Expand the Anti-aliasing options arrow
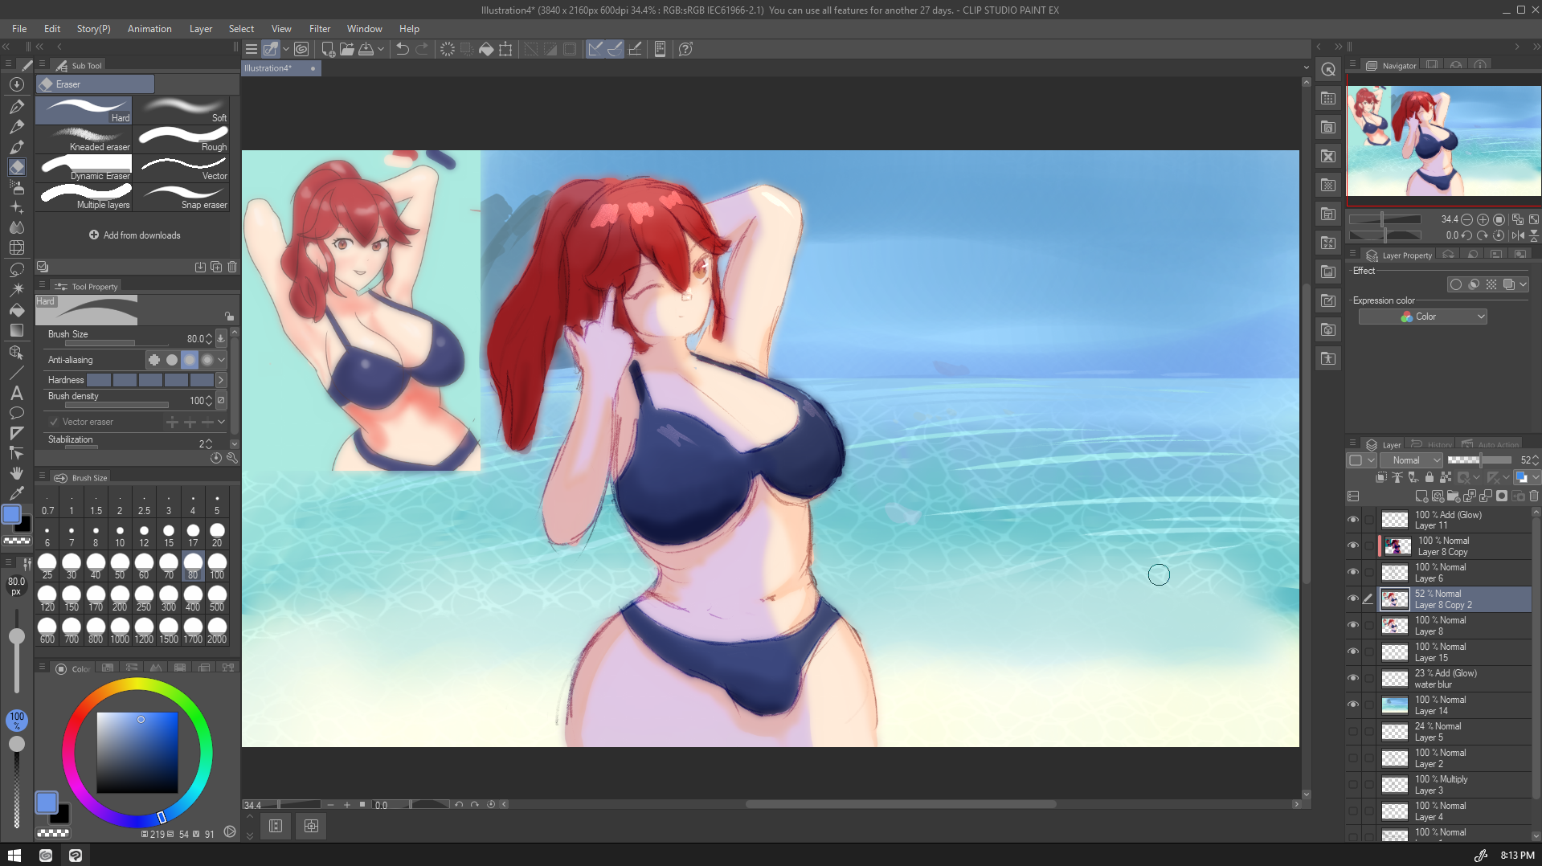The width and height of the screenshot is (1542, 866). pyautogui.click(x=222, y=360)
